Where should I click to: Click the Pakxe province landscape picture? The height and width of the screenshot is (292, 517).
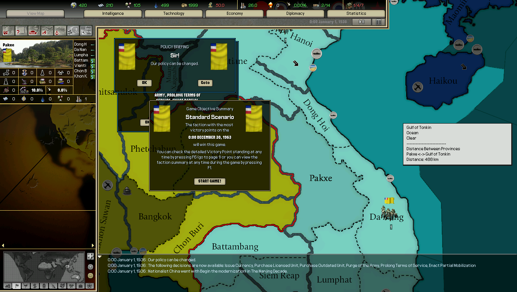point(37,54)
